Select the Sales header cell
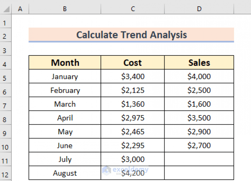The height and width of the screenshot is (181, 251). click(x=199, y=63)
